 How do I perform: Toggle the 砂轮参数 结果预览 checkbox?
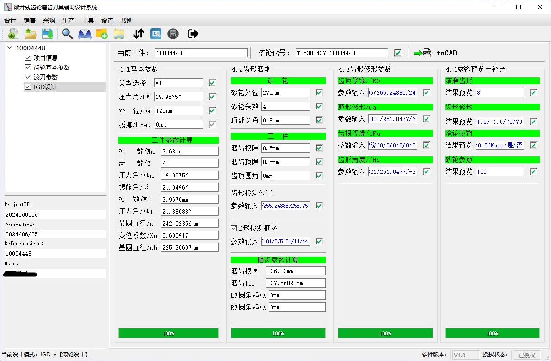coord(533,171)
